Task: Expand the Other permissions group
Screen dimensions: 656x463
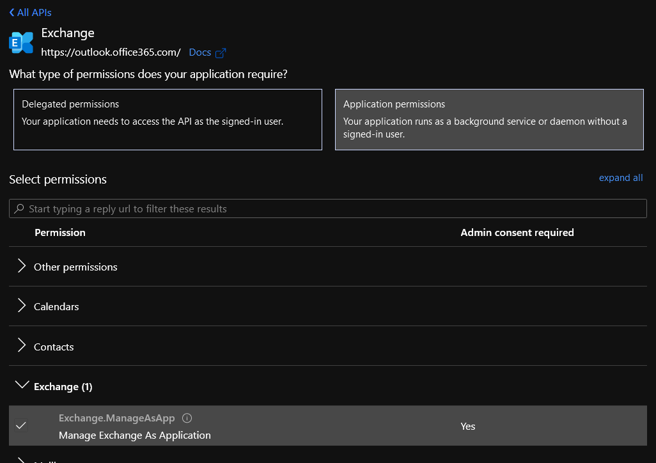Action: 75,267
